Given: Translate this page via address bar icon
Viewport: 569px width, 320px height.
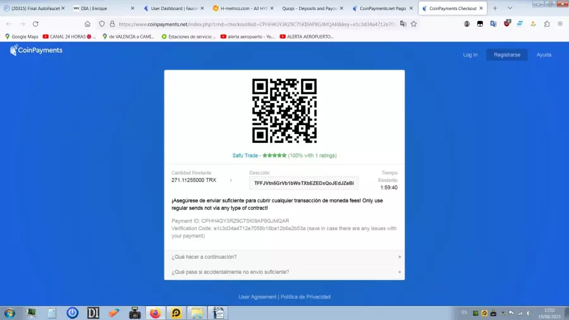Looking at the screenshot, I should coord(403,24).
